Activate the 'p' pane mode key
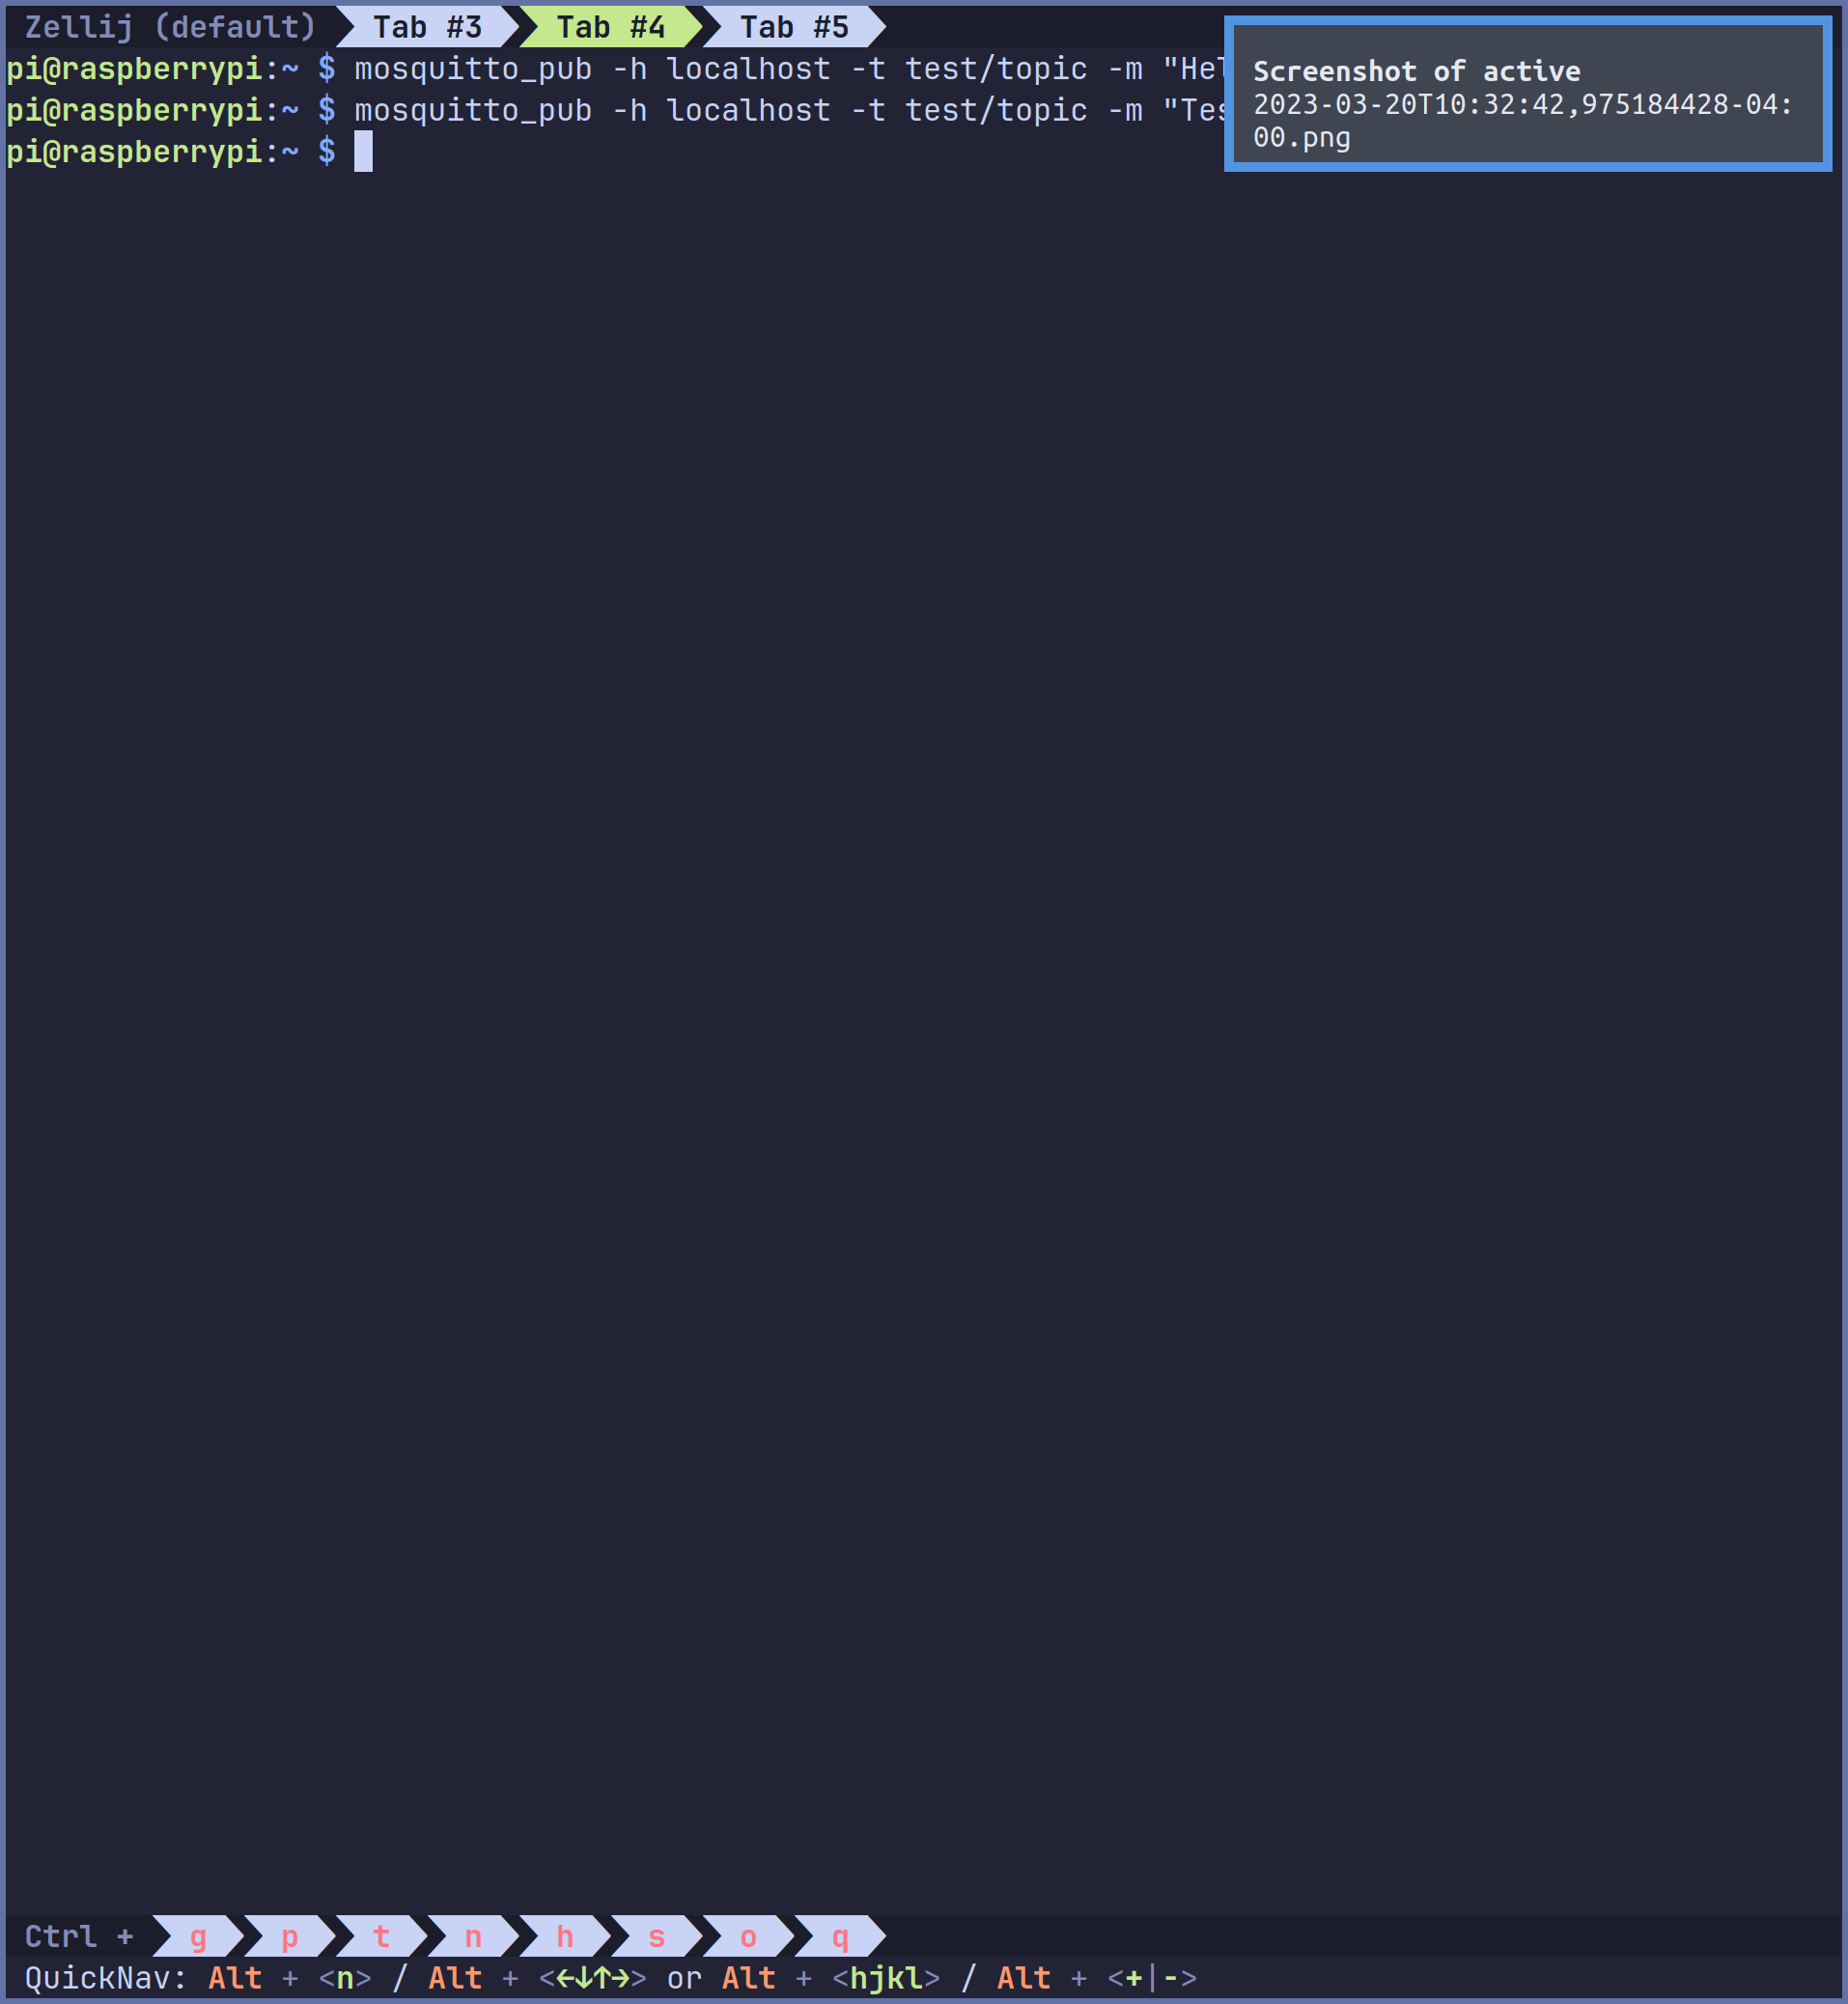The image size is (1848, 2004). coord(290,1936)
